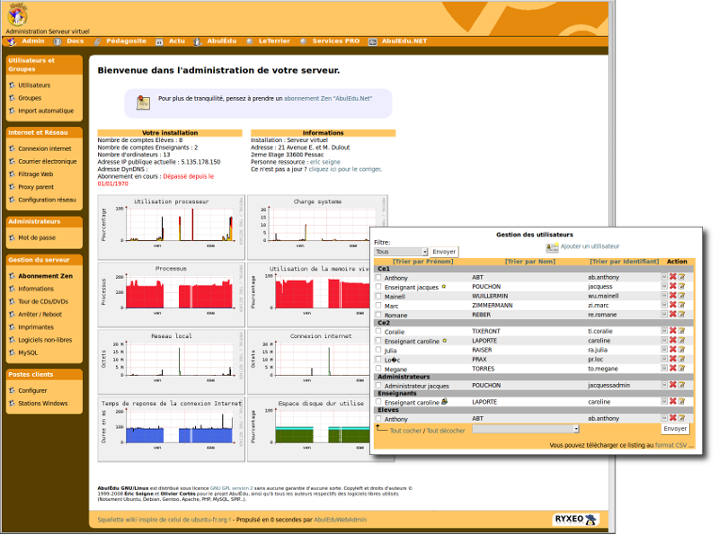This screenshot has width=719, height=535.
Task: Sort list by 'Trier par Nom'
Action: tap(530, 262)
